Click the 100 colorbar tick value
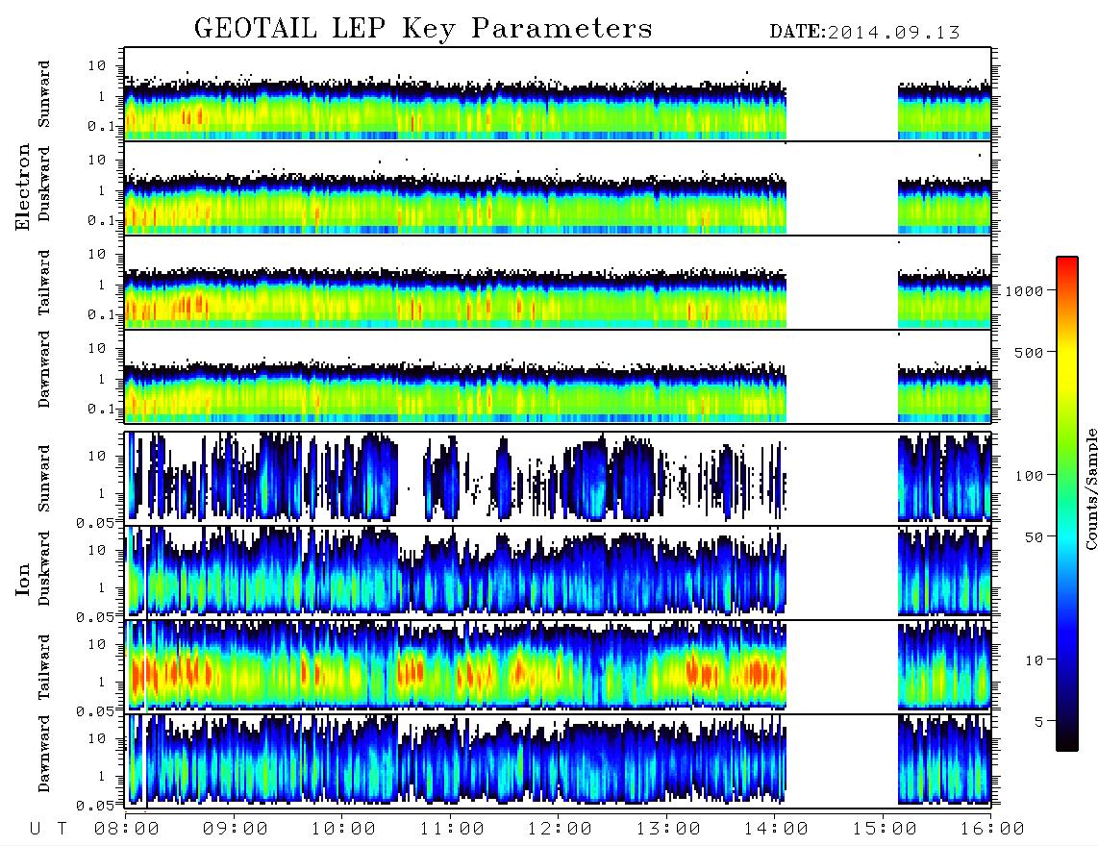This screenshot has width=1098, height=846. click(x=1029, y=476)
